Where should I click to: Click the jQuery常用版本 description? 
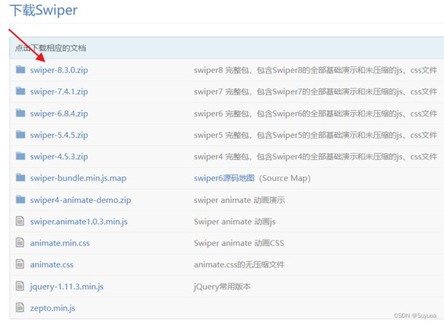coord(222,286)
